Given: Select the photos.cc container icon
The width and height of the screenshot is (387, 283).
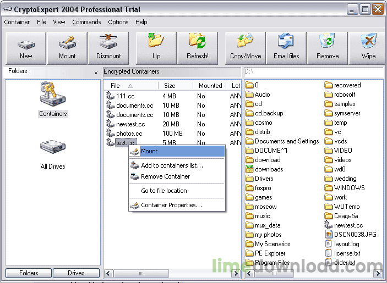Looking at the screenshot, I should tap(110, 133).
